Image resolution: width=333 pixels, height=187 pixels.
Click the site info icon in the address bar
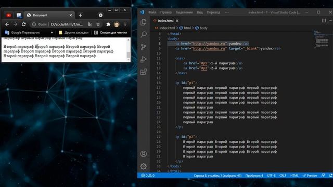pos(34,24)
